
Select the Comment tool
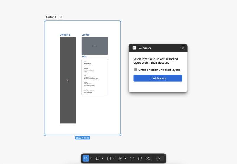[140, 158]
